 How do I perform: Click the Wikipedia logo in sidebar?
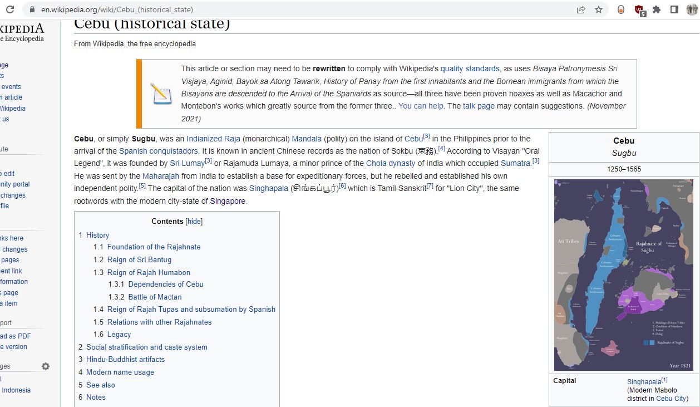tap(22, 32)
